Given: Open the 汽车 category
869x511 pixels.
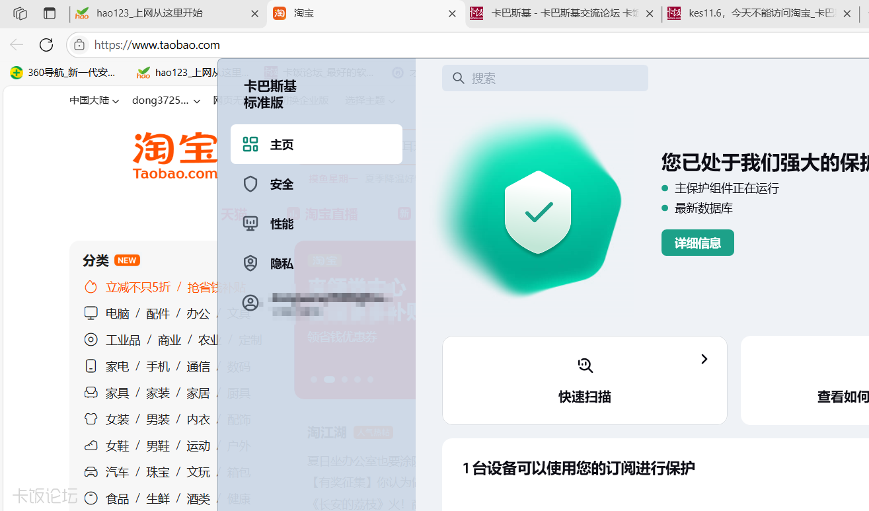Looking at the screenshot, I should click(118, 472).
